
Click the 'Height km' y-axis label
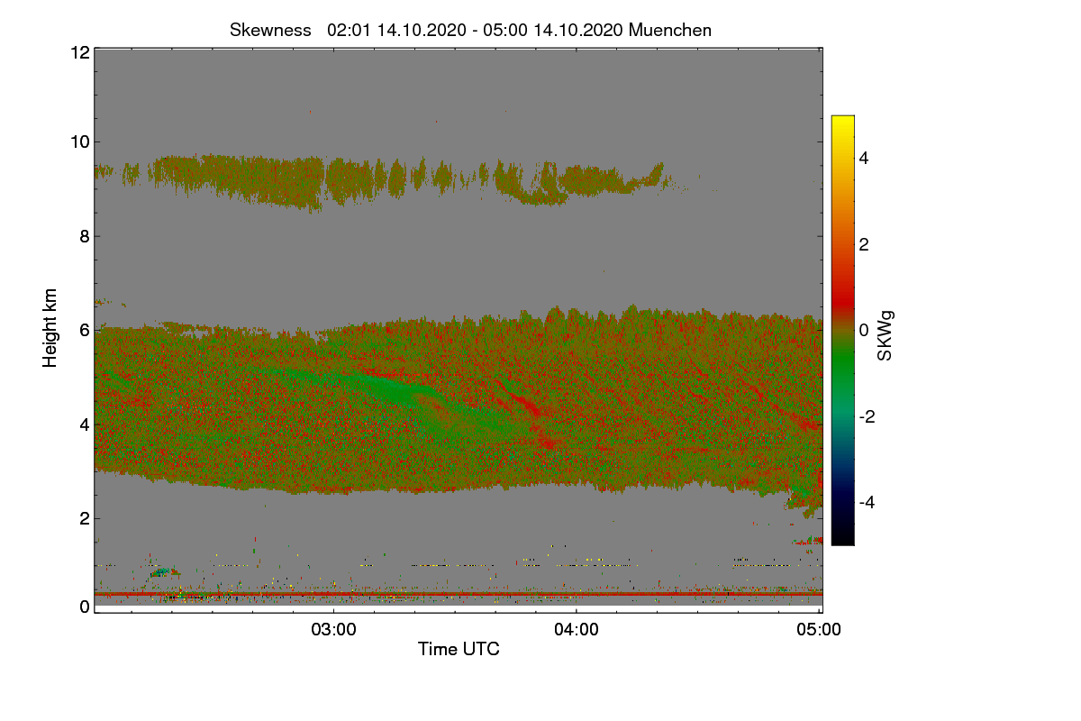50,327
